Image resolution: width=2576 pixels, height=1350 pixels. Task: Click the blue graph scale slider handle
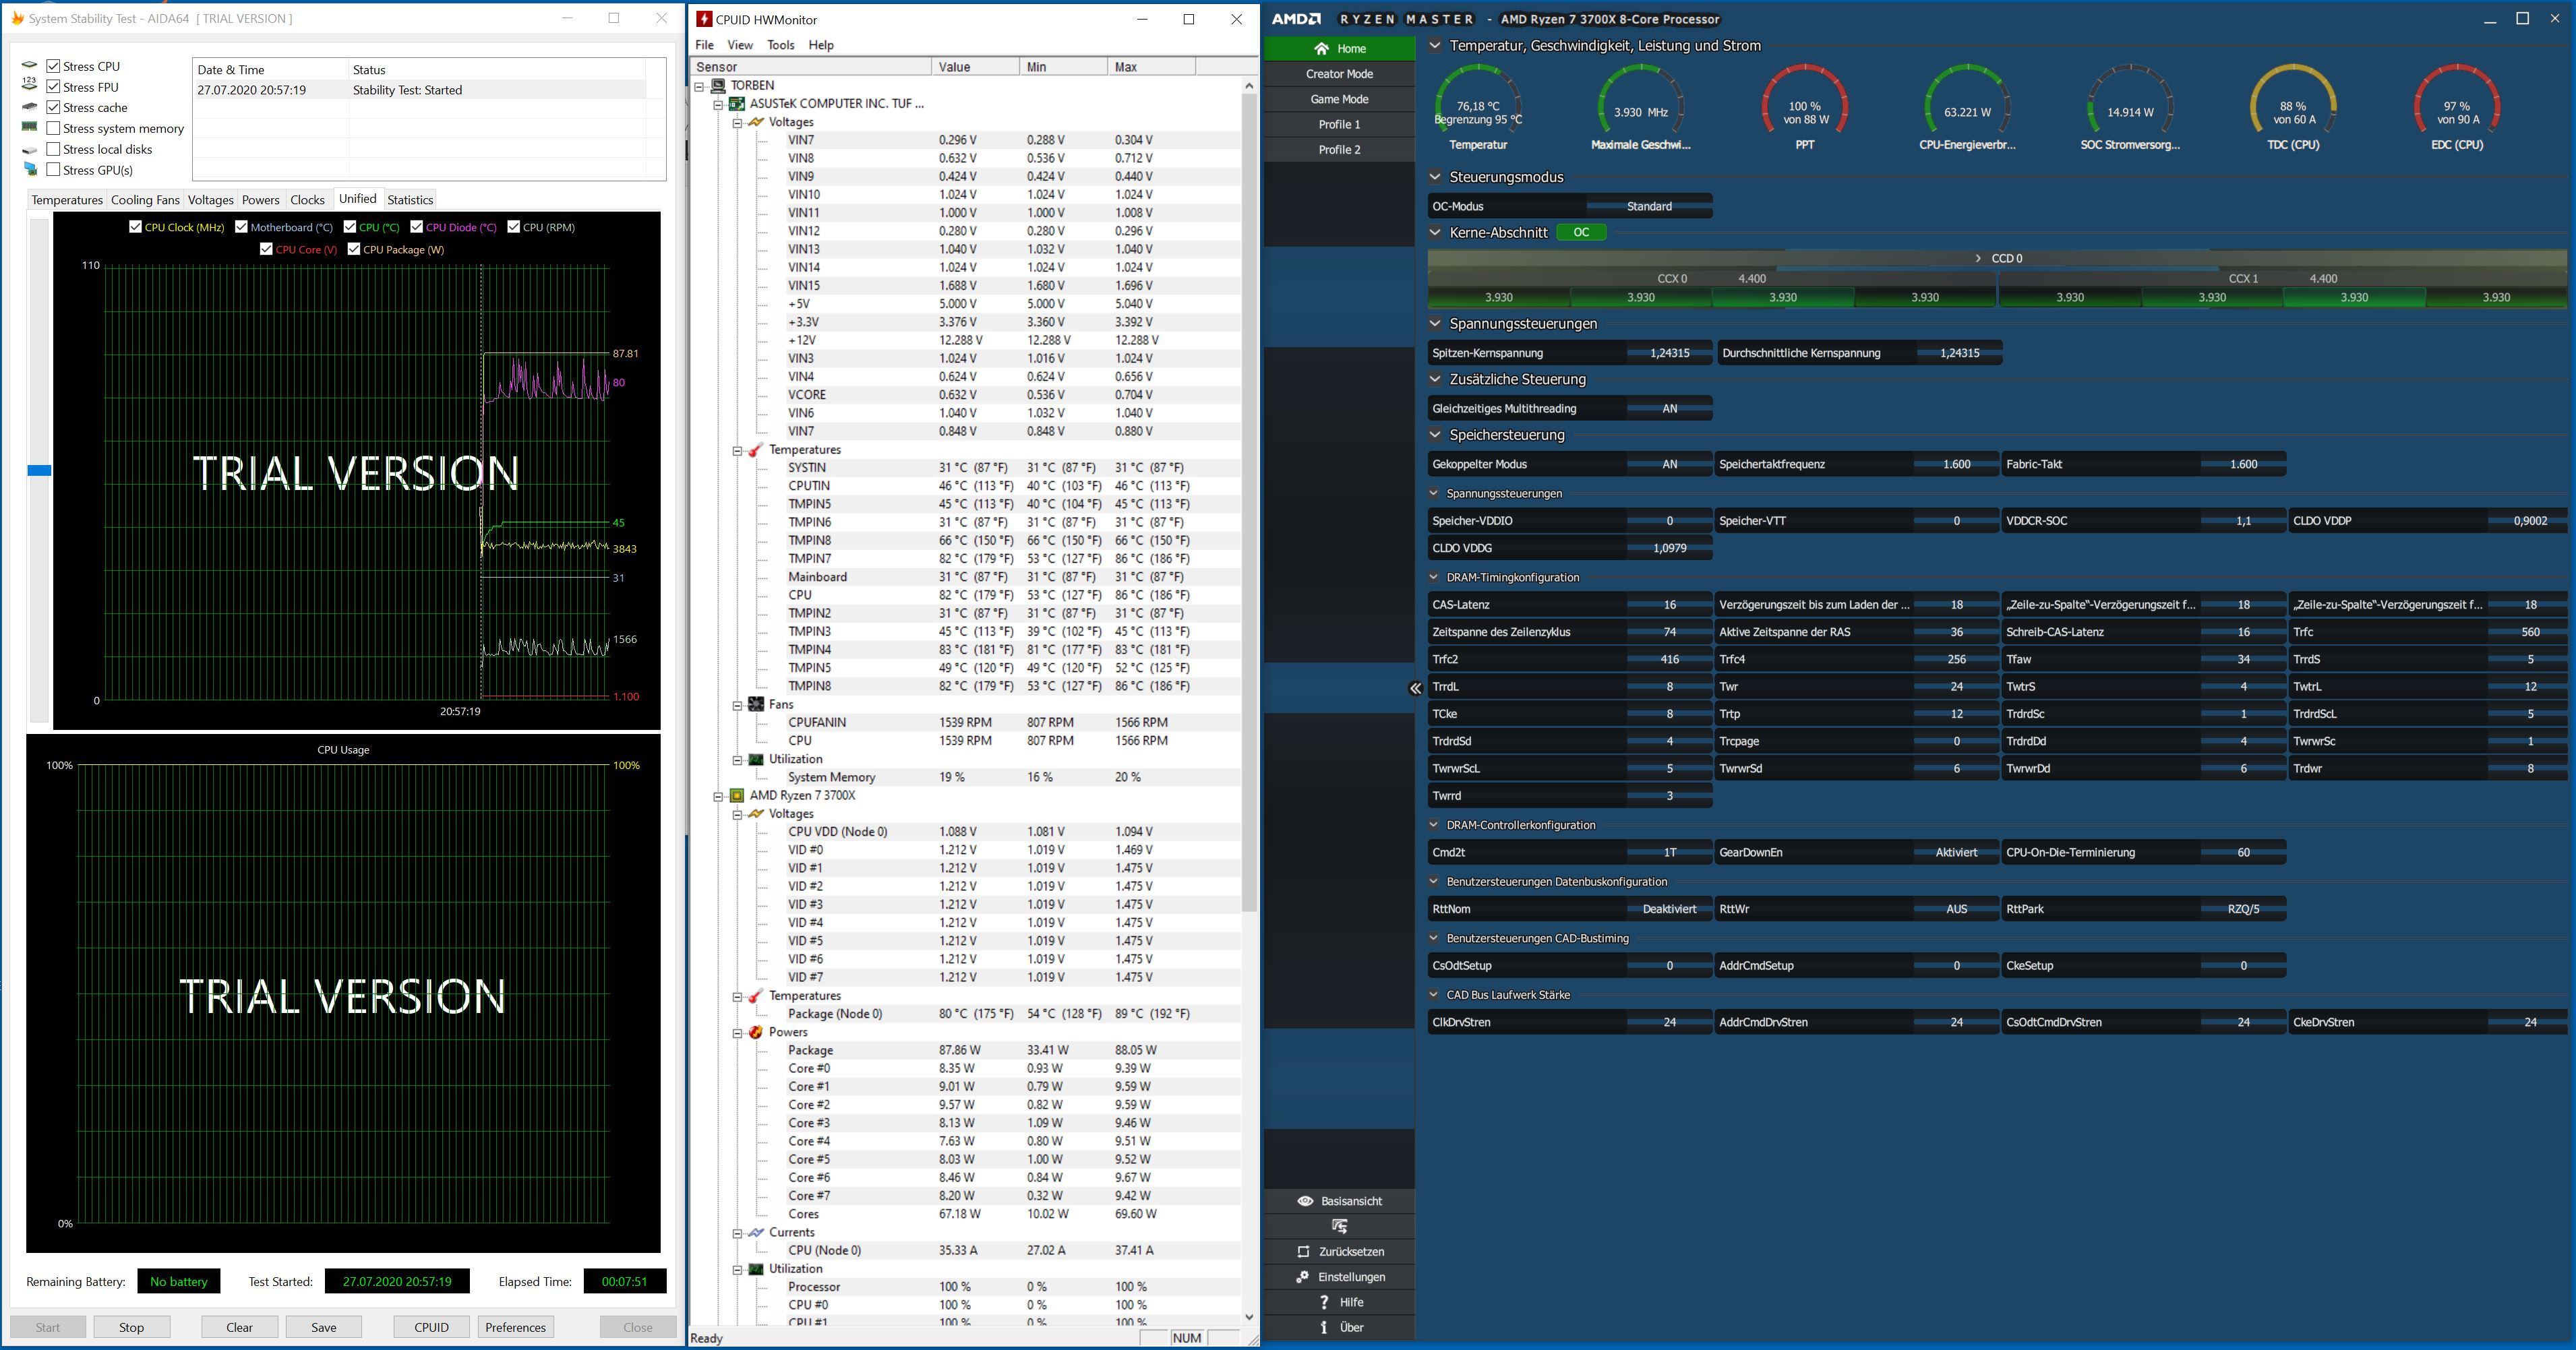tap(39, 470)
